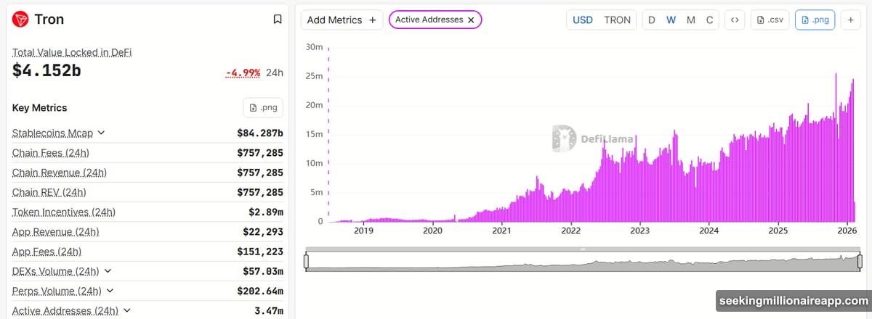Export the chart as .png

[815, 20]
